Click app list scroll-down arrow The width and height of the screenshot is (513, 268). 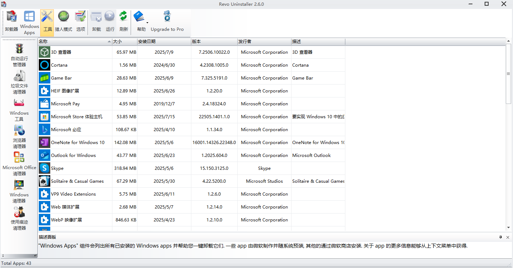click(x=508, y=228)
